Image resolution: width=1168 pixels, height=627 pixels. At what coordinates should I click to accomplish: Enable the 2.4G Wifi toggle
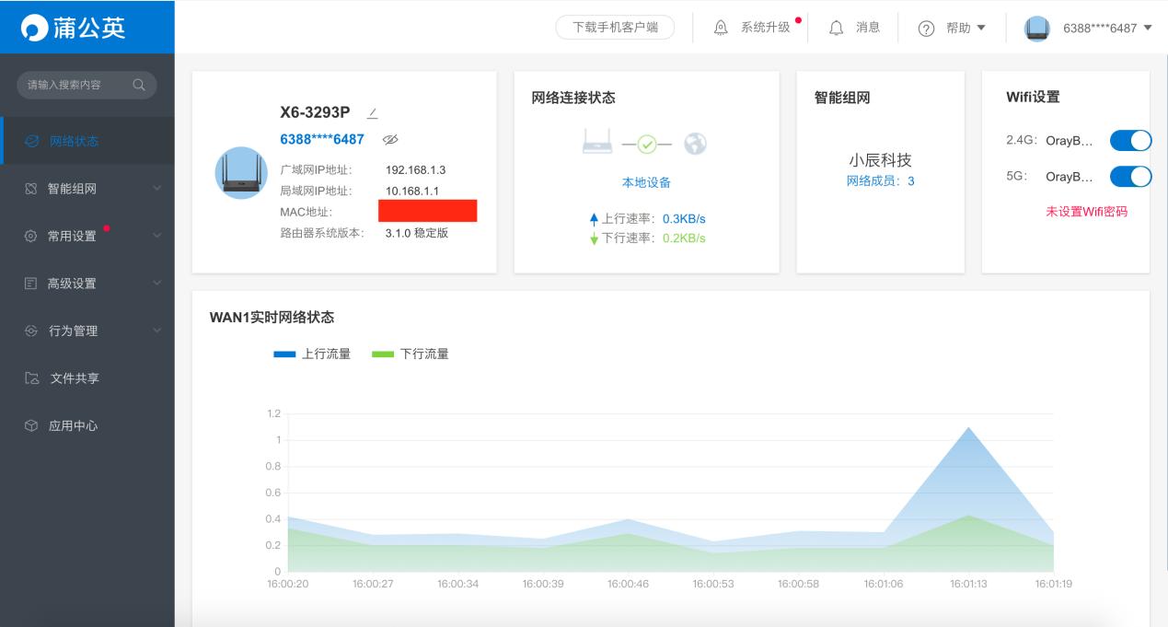pos(1130,141)
